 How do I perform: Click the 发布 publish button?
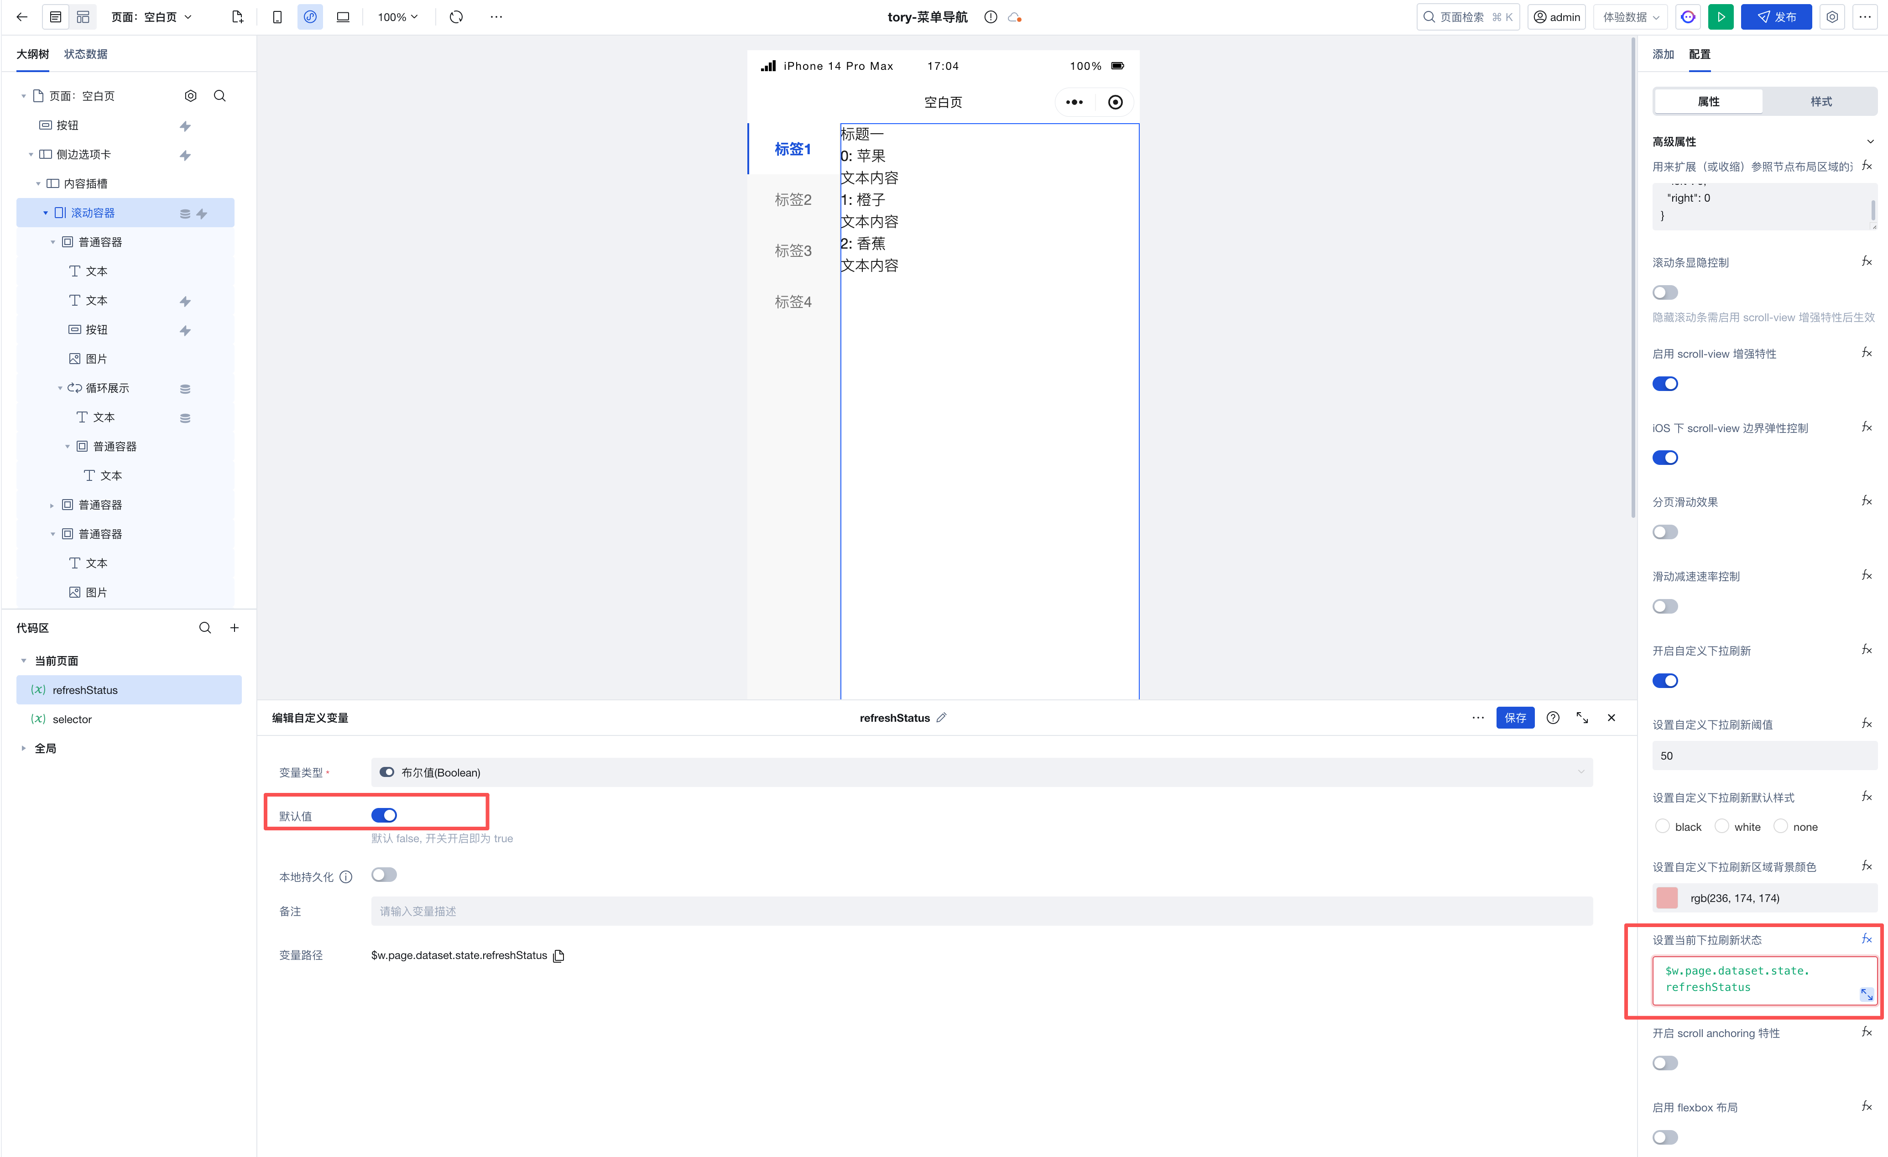[x=1775, y=17]
